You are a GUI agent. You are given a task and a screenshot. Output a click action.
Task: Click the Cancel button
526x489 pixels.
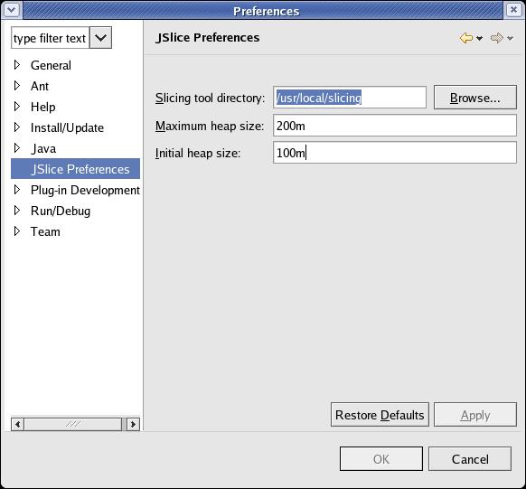click(470, 459)
